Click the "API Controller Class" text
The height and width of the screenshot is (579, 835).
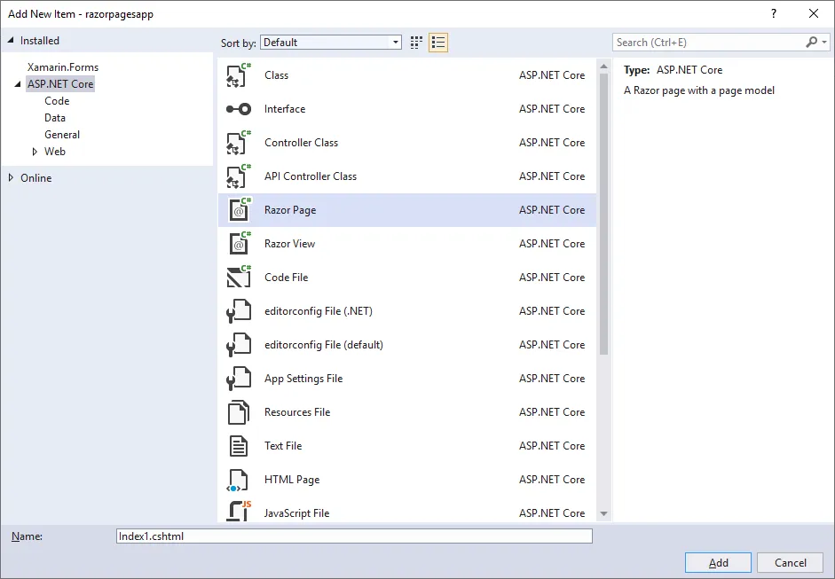tap(311, 176)
